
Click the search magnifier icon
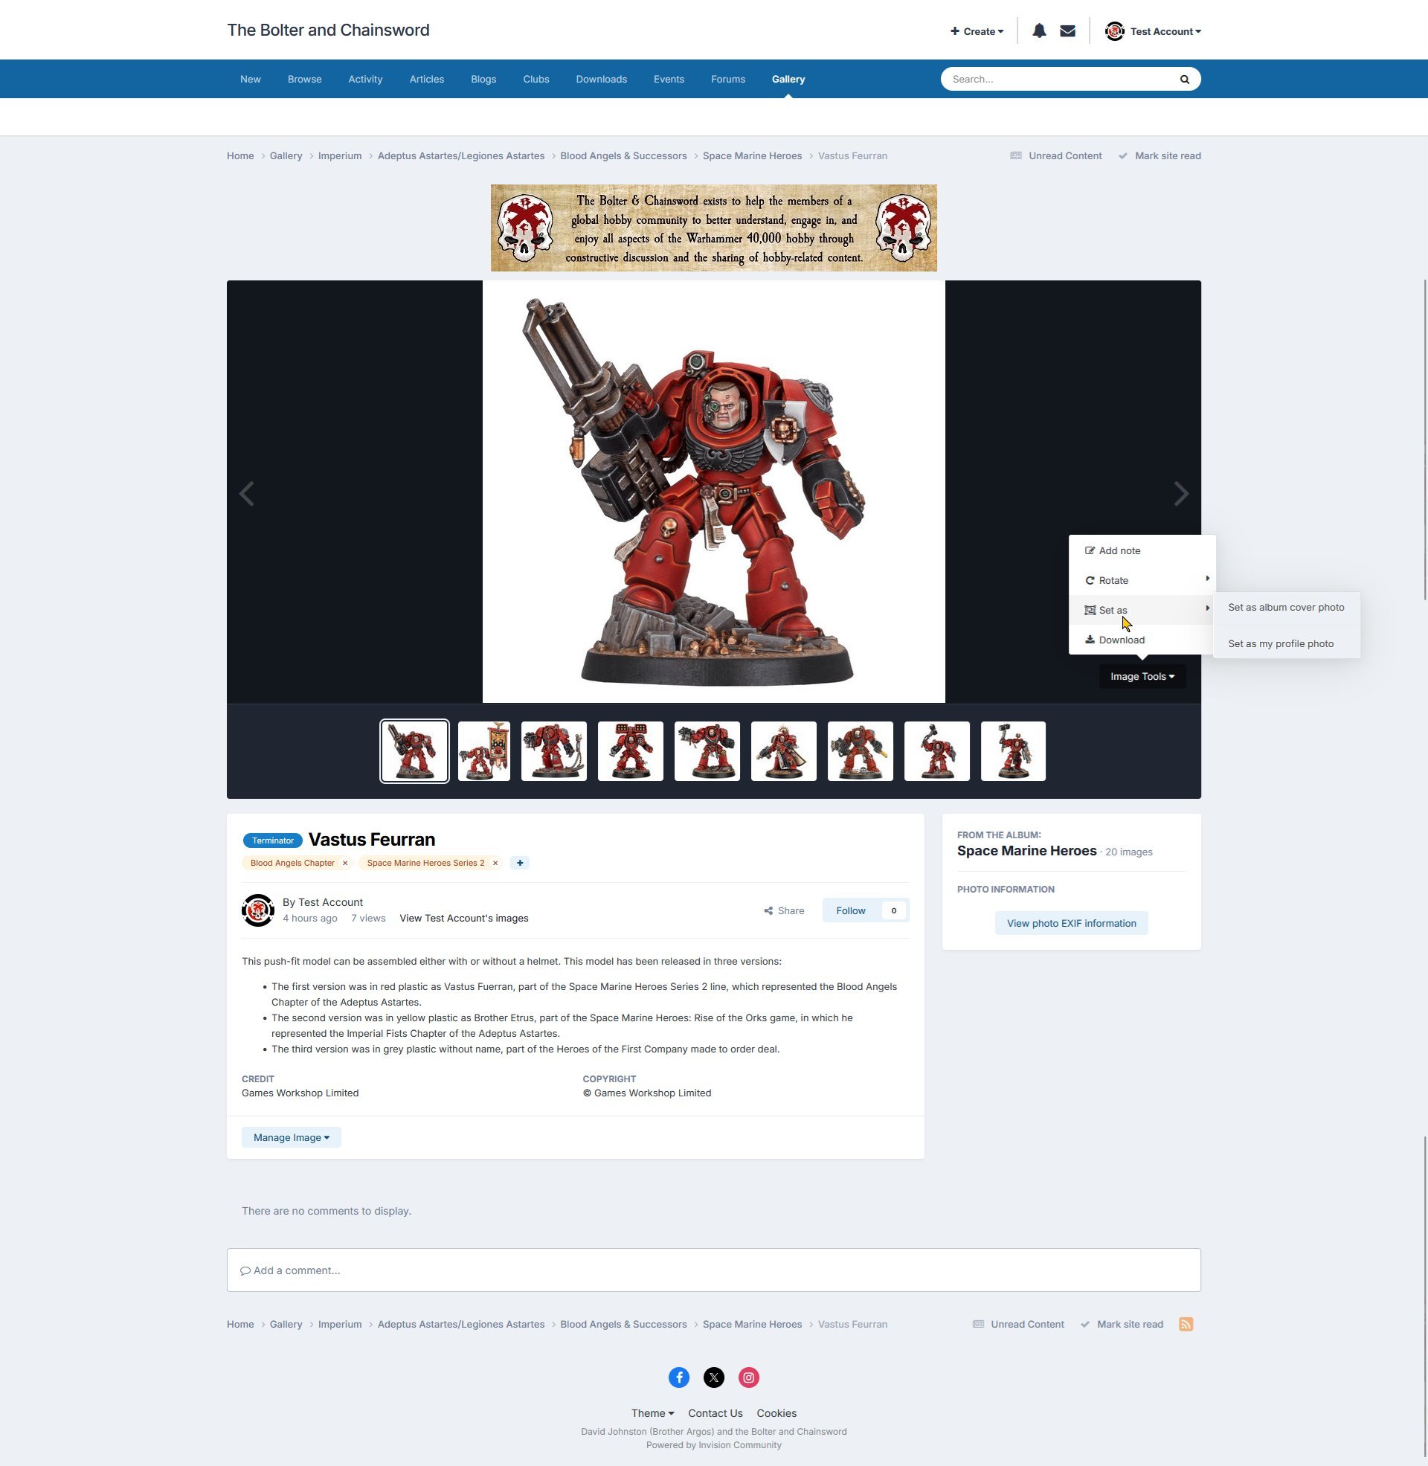pyautogui.click(x=1184, y=80)
